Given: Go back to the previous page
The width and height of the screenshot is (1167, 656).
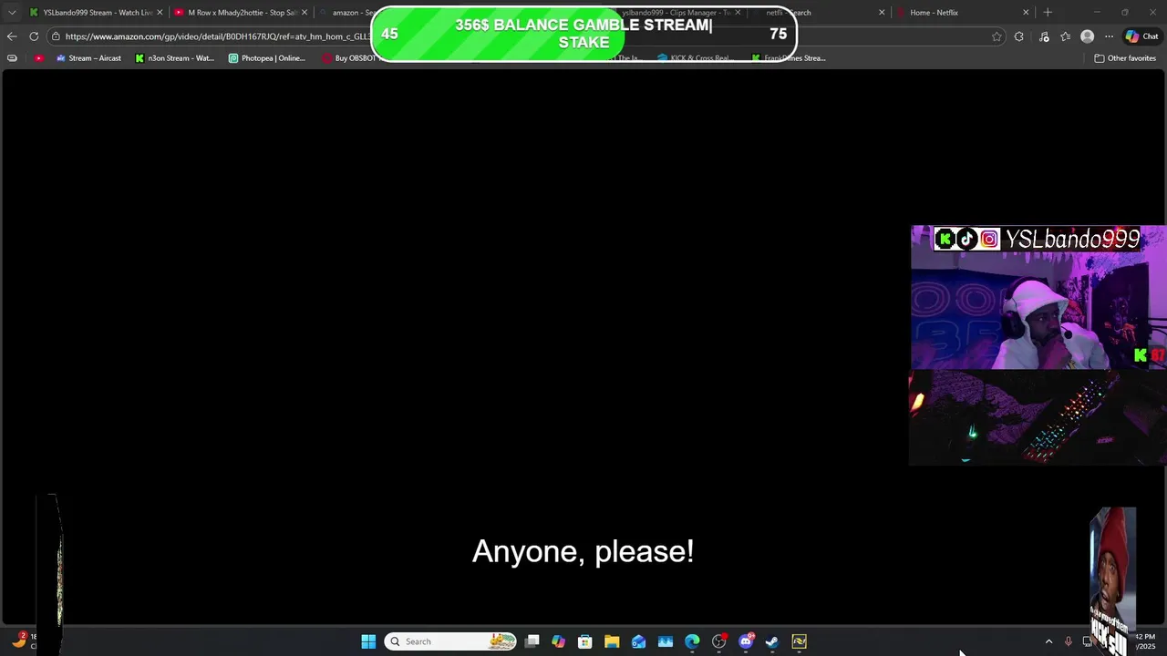Looking at the screenshot, I should (11, 36).
